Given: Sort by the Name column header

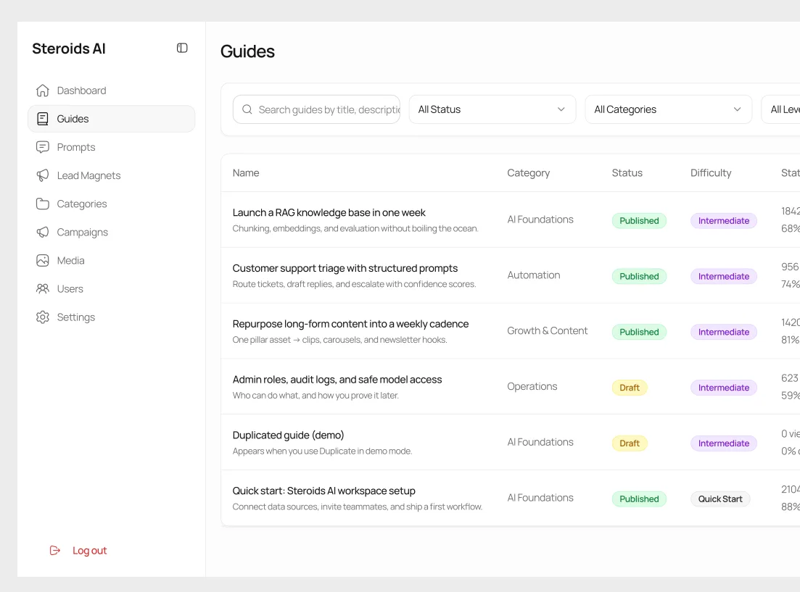Looking at the screenshot, I should (246, 172).
